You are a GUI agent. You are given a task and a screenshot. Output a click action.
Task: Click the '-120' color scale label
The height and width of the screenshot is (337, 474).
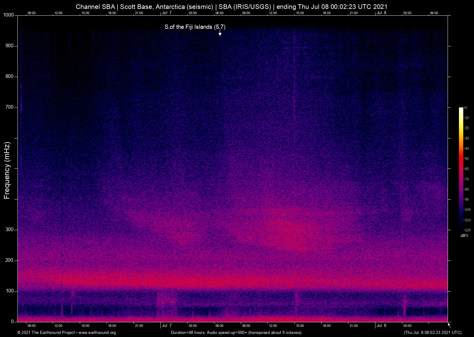coord(467,230)
